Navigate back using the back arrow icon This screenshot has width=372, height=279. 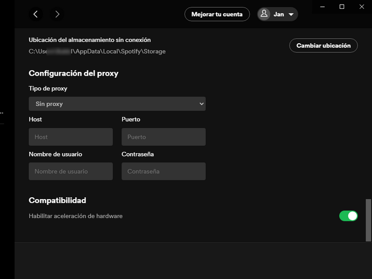point(36,14)
